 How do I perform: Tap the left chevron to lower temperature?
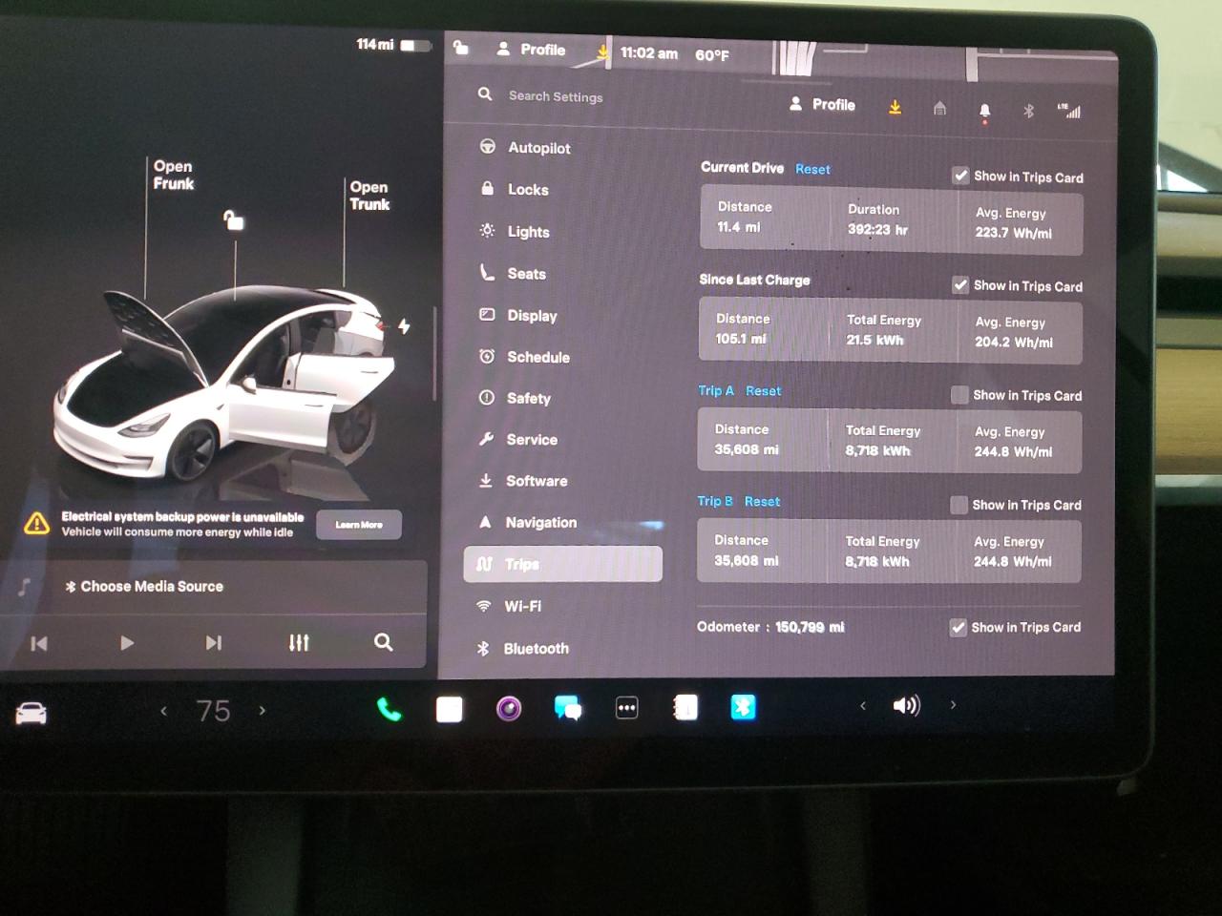163,711
